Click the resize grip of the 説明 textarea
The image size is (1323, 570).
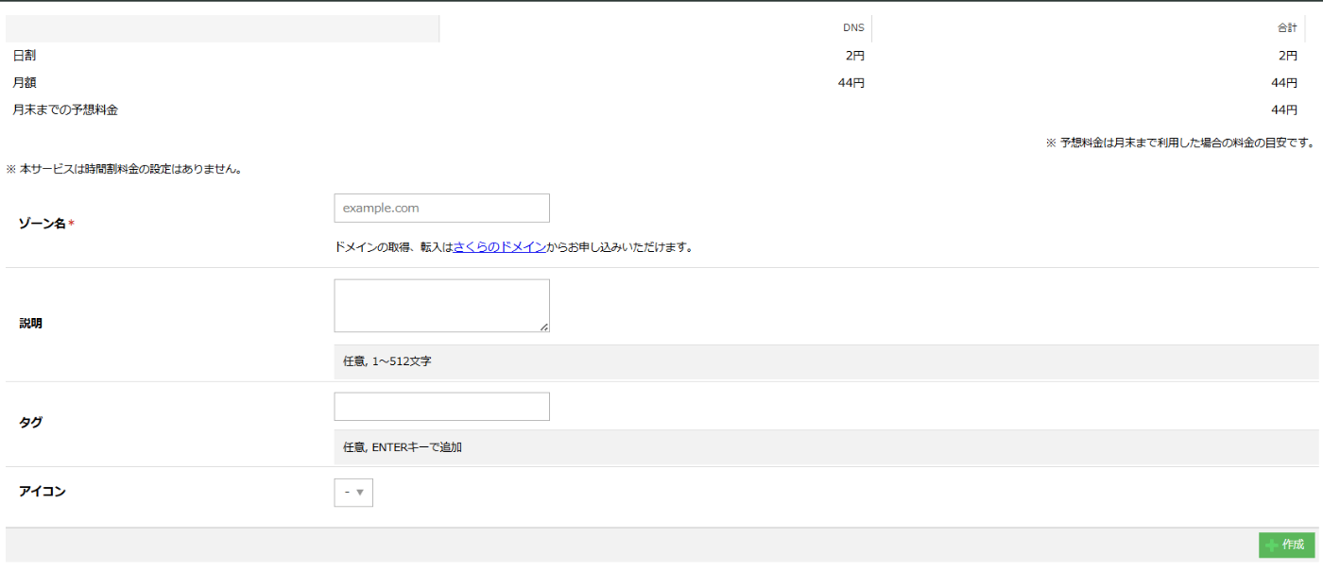click(x=543, y=327)
